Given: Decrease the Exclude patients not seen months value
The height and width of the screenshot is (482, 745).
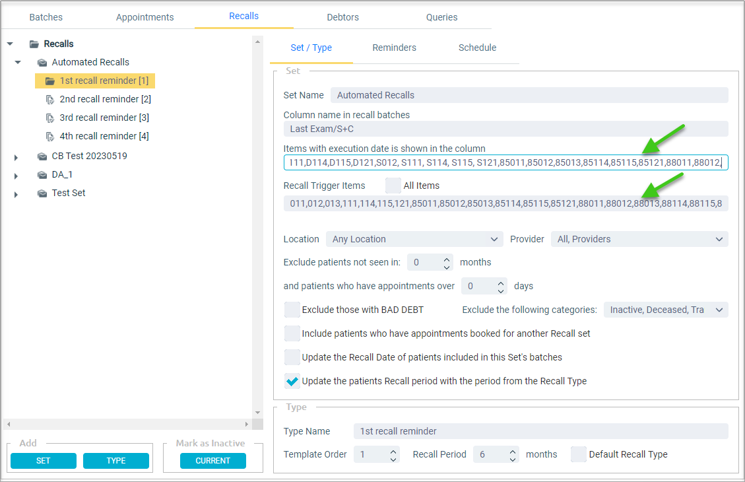Looking at the screenshot, I should [x=447, y=267].
